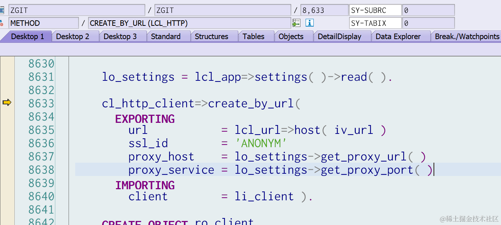501x225 pixels.
Task: Open the Objects tab
Action: pyautogui.click(x=291, y=37)
